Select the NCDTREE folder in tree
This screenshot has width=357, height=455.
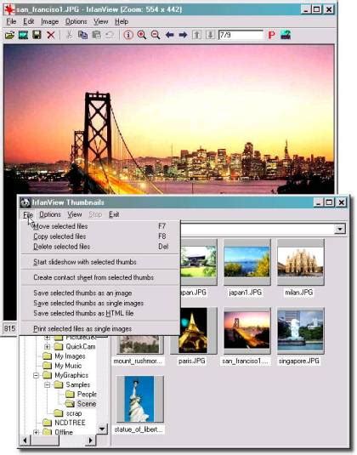[70, 423]
